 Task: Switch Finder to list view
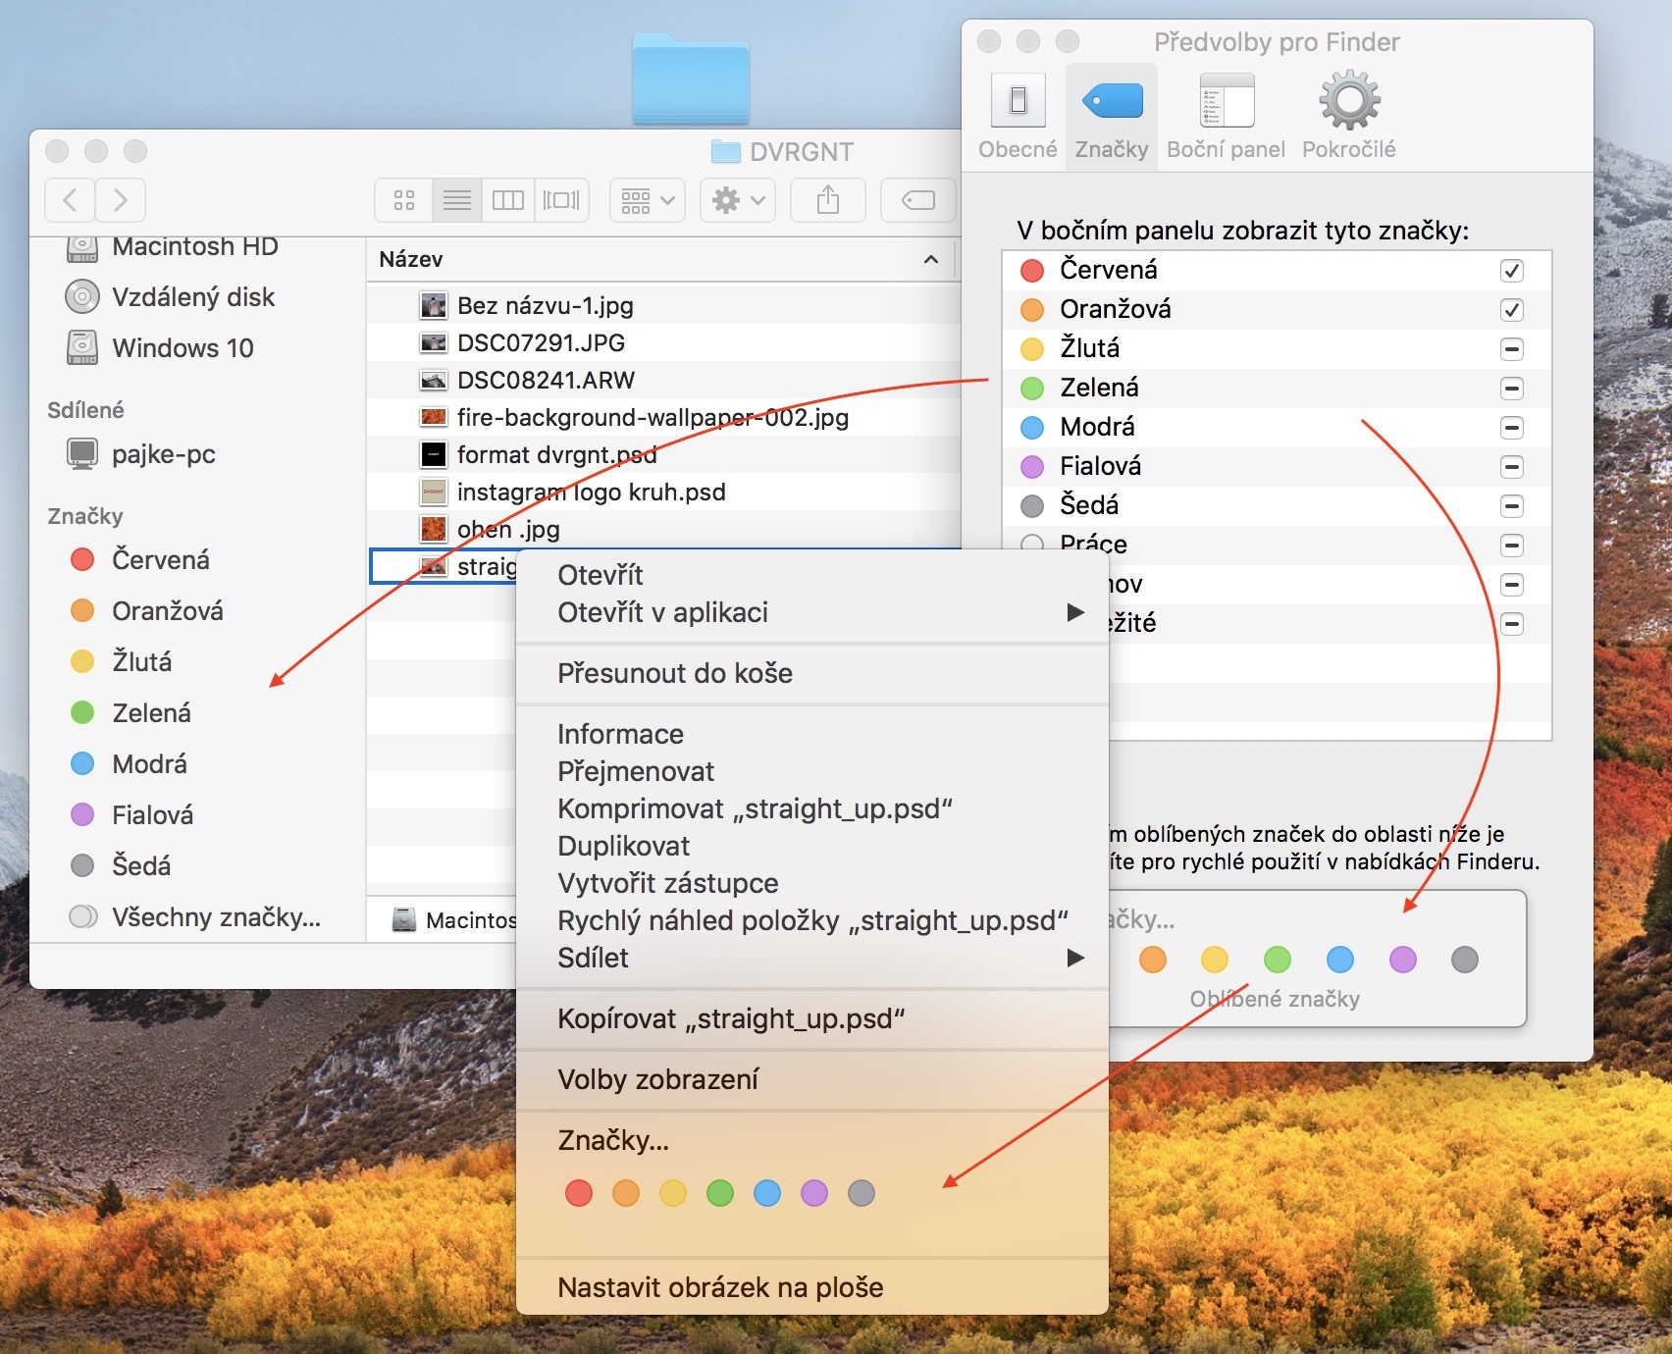coord(456,200)
